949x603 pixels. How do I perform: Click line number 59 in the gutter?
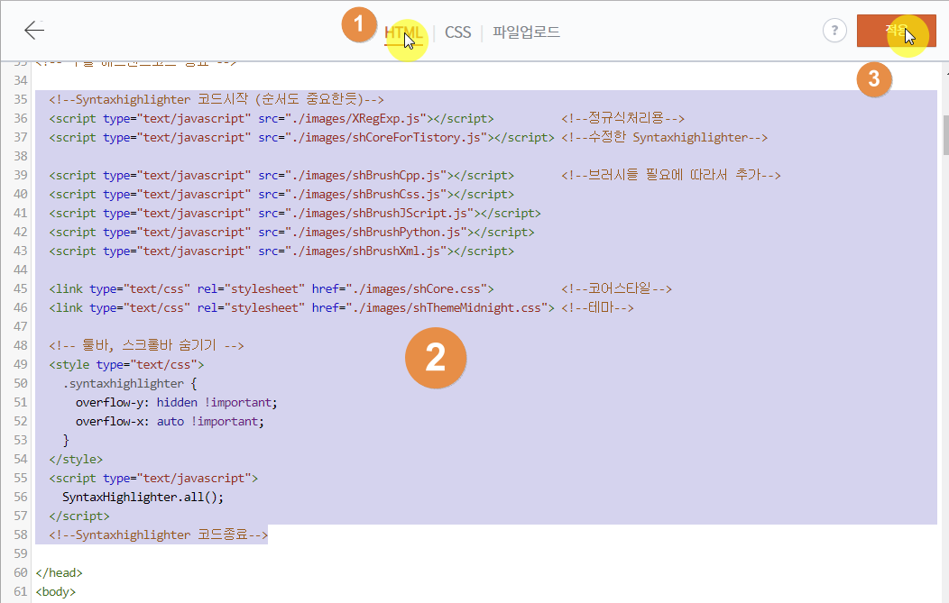[x=21, y=554]
